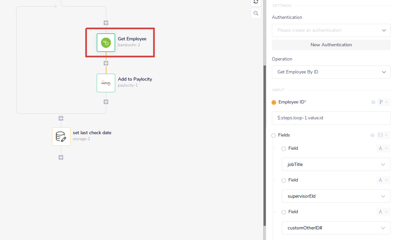
Task: Open the Employee ID input type selector
Action: (x=383, y=102)
